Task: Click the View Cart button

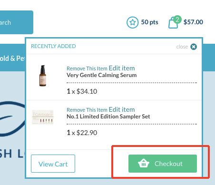Action: (53, 164)
